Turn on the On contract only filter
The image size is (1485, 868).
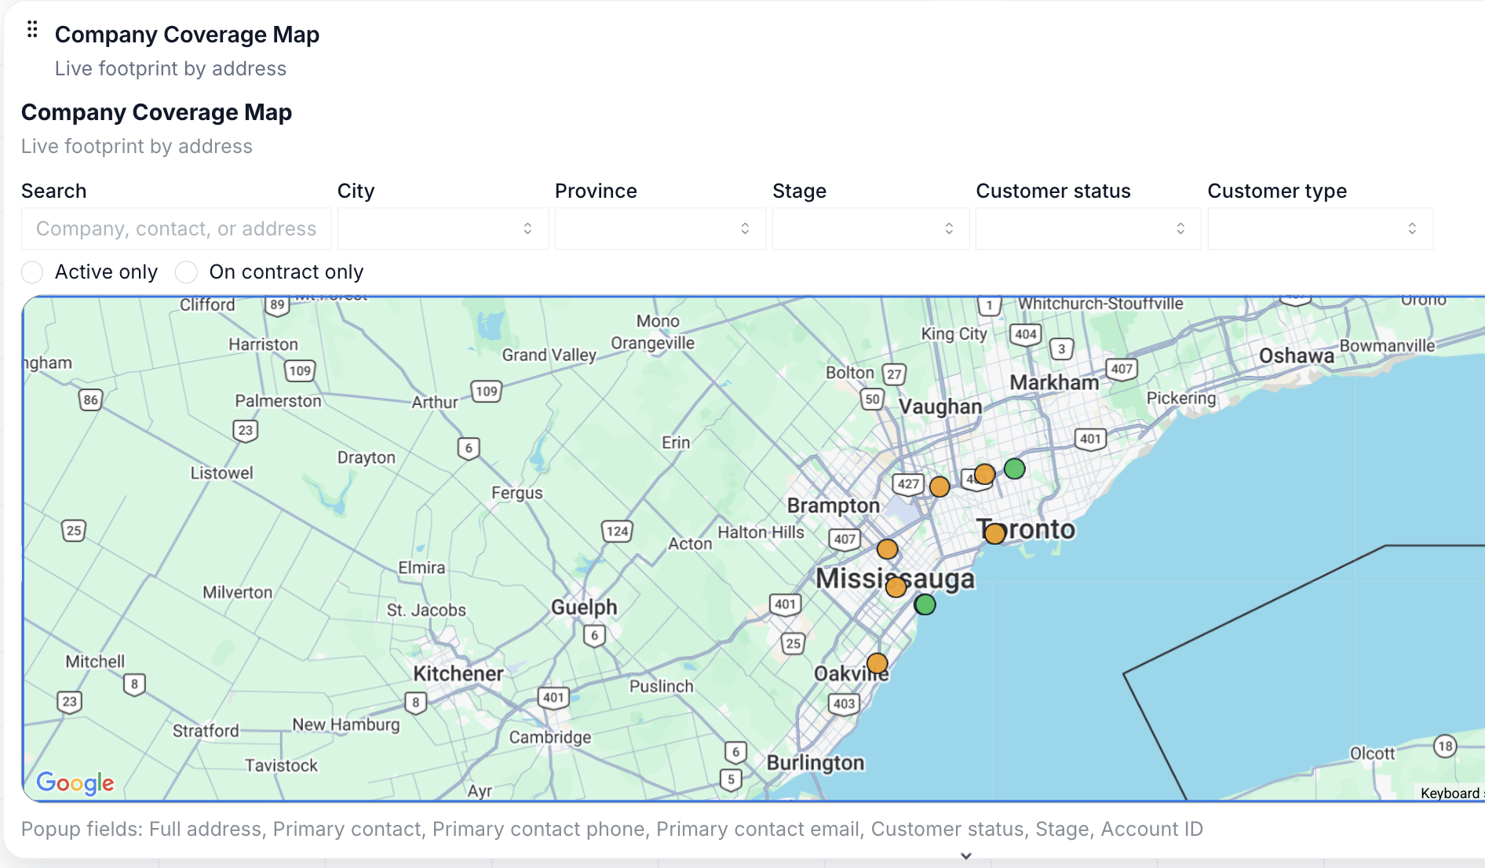[x=186, y=272]
